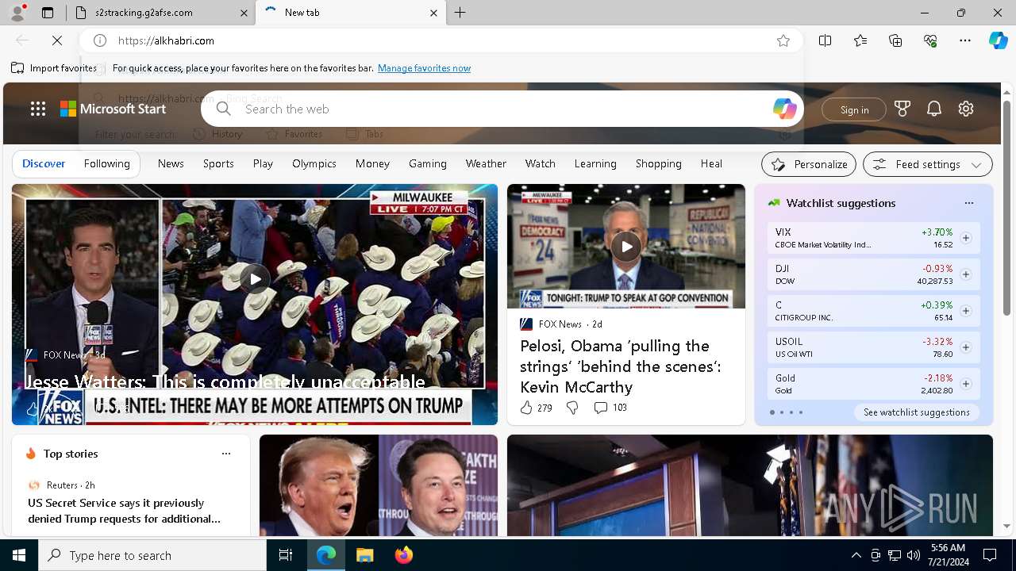Open Microsoft Start page settings gear

966,109
